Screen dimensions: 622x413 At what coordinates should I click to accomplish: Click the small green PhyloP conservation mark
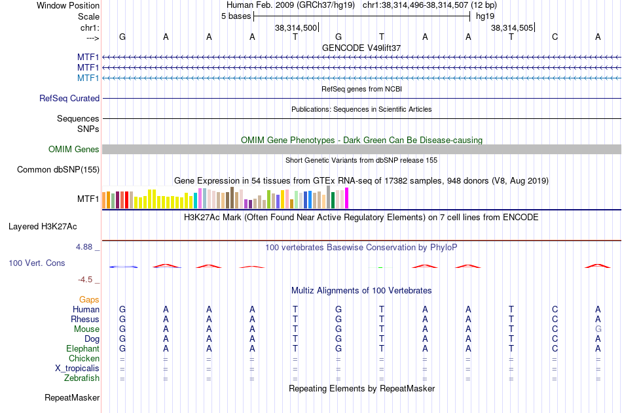click(x=380, y=268)
